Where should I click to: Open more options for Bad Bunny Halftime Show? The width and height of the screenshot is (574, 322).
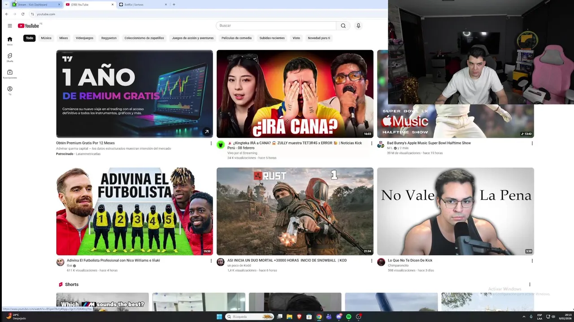pyautogui.click(x=532, y=143)
